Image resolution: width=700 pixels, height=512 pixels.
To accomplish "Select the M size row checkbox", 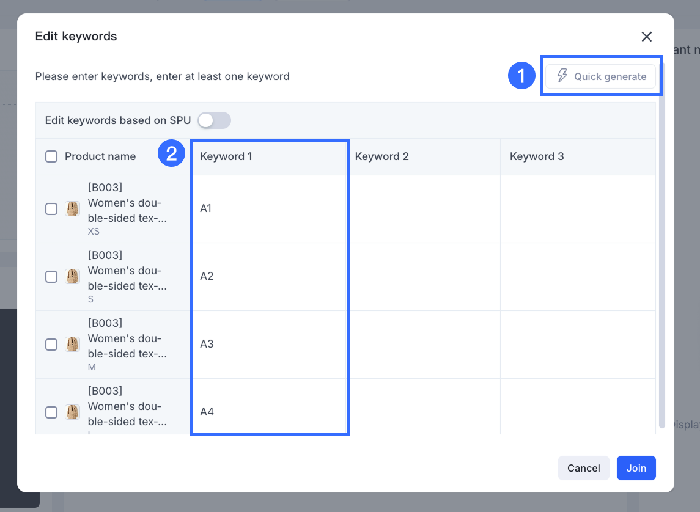I will 51,345.
